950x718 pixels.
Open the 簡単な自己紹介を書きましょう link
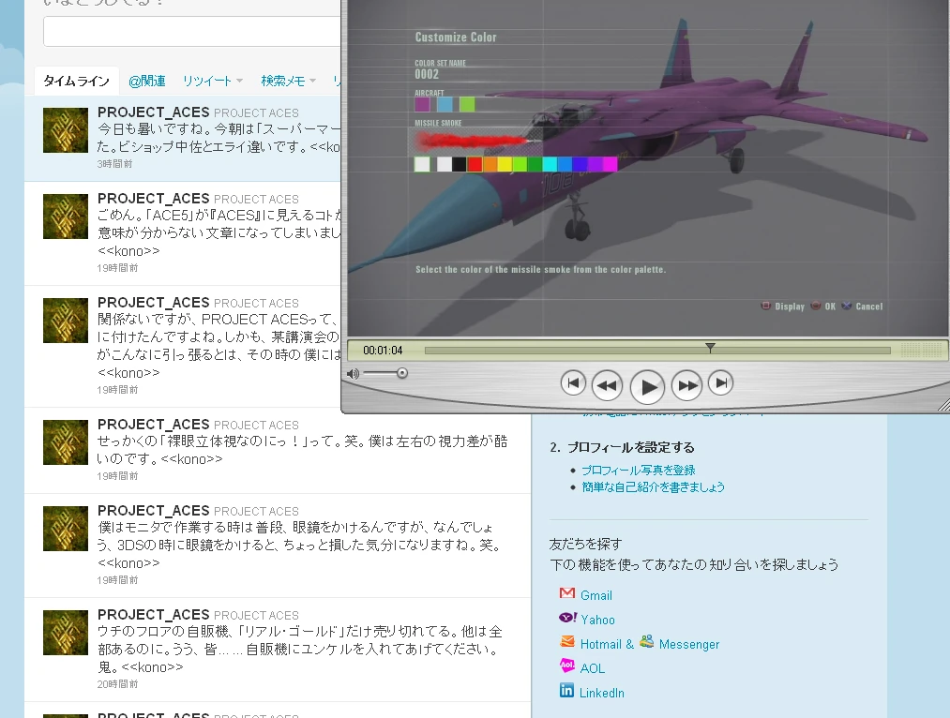point(653,486)
